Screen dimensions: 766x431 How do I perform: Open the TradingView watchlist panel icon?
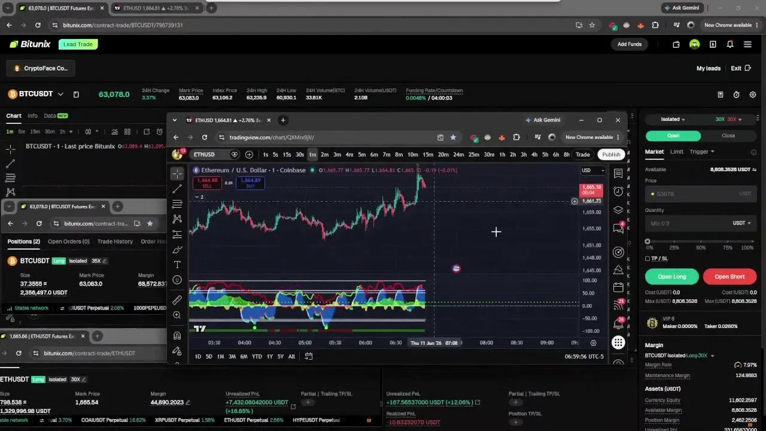click(x=618, y=174)
